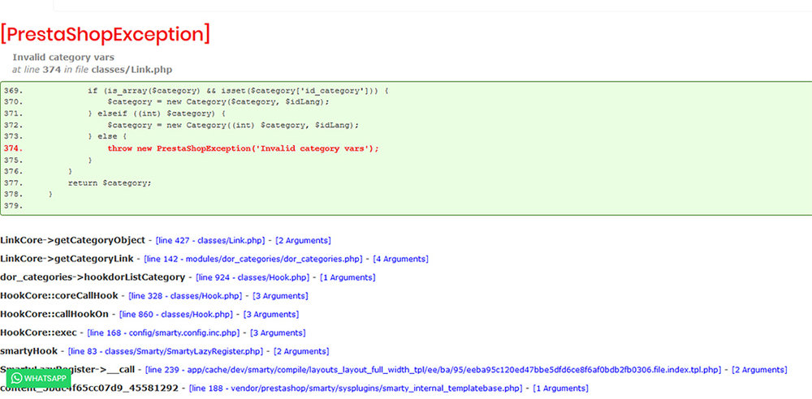This screenshot has width=812, height=399.
Task: Click the [PrestaShopException] heading
Action: [105, 35]
